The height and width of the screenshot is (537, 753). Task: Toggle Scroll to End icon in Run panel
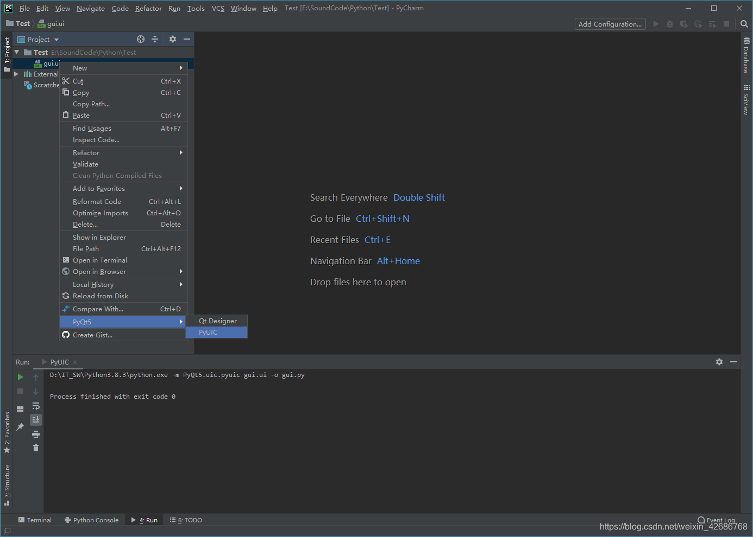tap(36, 420)
